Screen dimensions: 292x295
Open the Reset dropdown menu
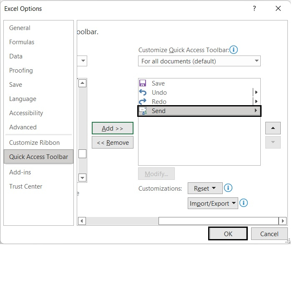click(x=204, y=189)
